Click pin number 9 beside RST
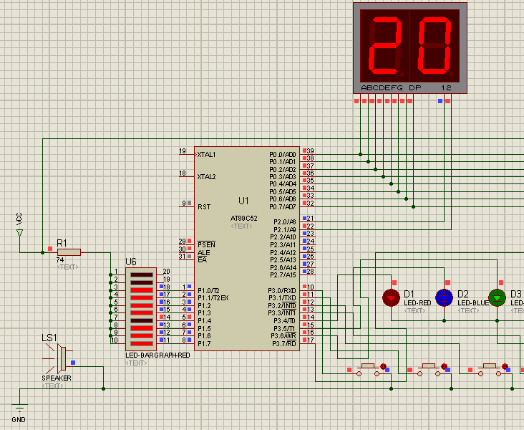The image size is (524, 430). 184,203
